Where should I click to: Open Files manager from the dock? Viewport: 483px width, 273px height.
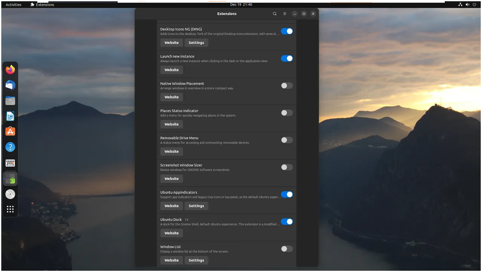point(10,101)
